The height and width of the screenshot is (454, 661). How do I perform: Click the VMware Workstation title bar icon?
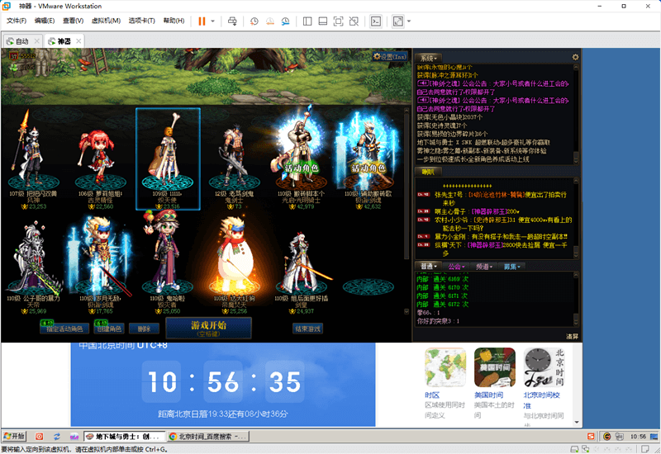click(x=7, y=7)
